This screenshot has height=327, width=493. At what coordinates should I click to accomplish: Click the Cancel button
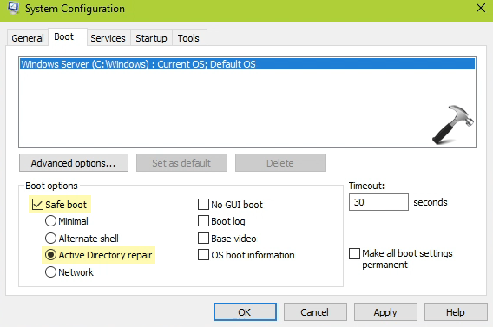[315, 312]
